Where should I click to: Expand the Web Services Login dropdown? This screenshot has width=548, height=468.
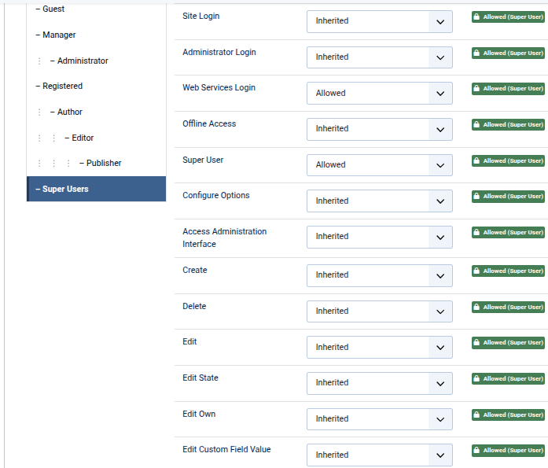(379, 94)
